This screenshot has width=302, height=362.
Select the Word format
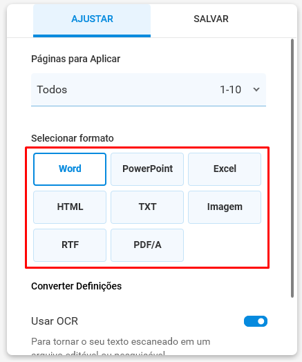(70, 169)
